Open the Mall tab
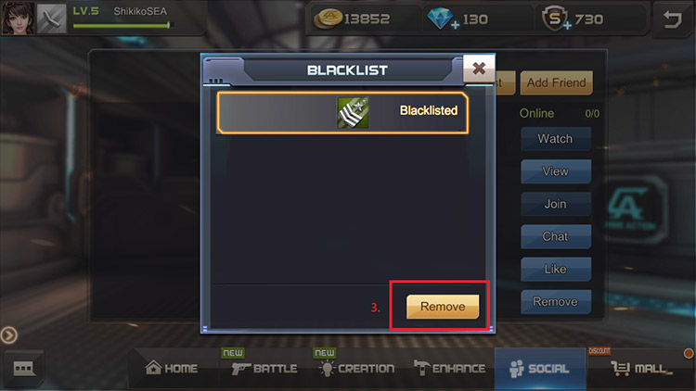696x391 pixels. coord(641,368)
